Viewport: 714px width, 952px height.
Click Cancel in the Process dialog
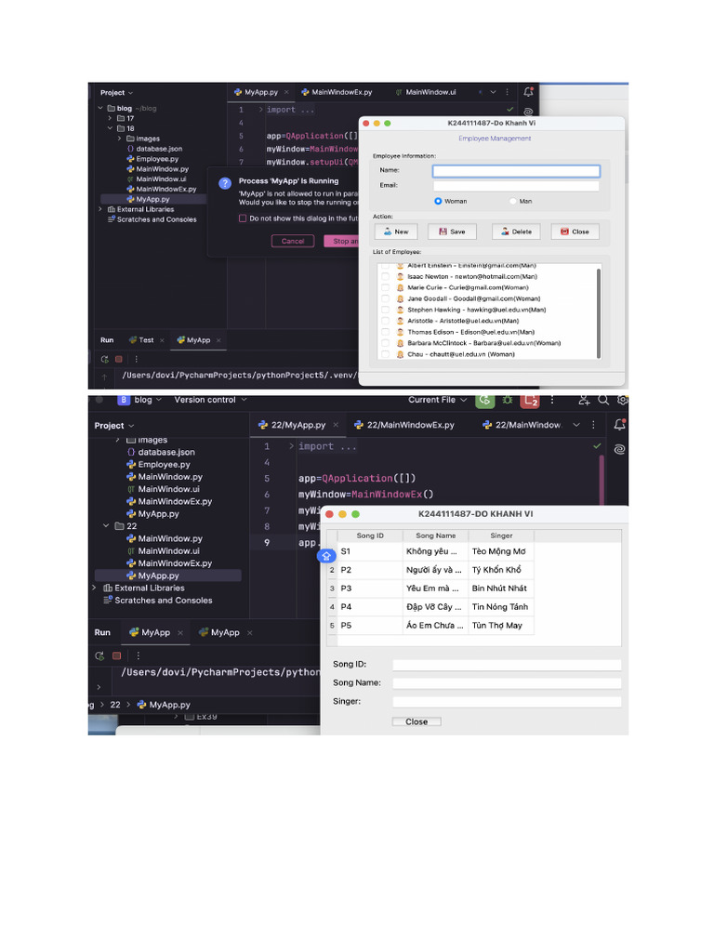pos(293,241)
